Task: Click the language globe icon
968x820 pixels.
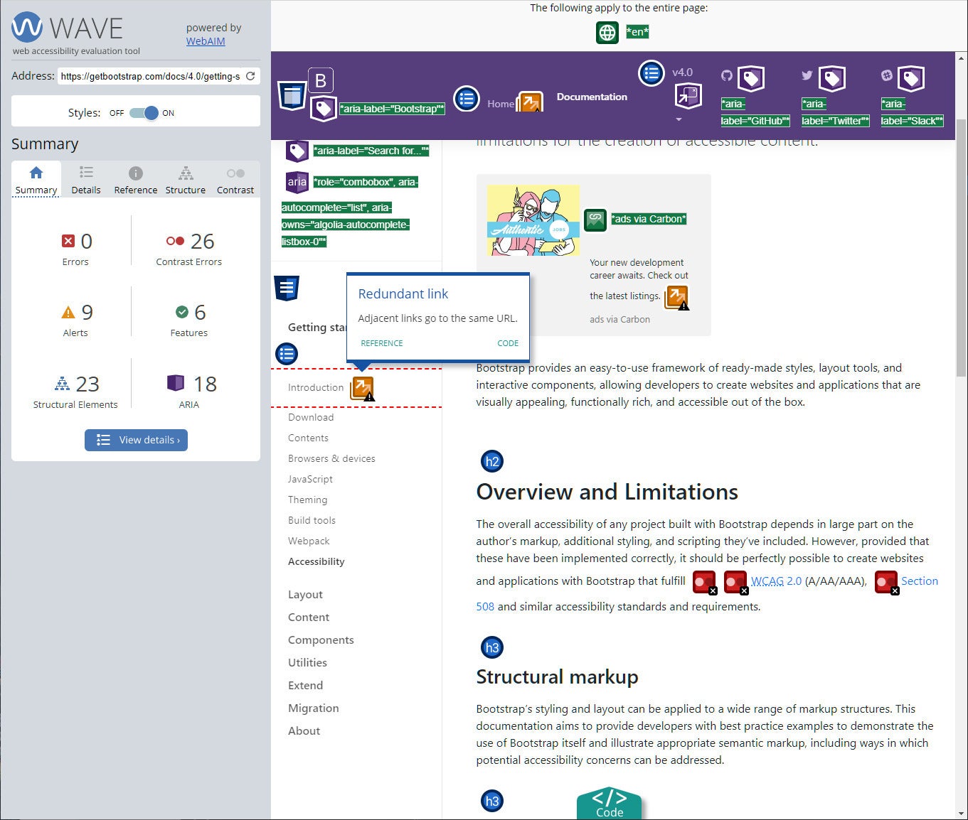Action: click(607, 32)
